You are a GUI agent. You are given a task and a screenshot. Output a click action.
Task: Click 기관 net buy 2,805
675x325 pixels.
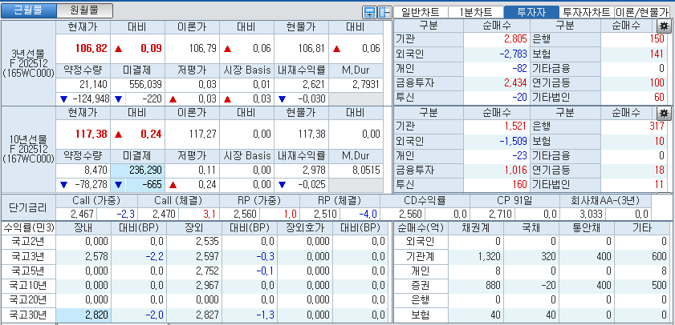click(x=515, y=39)
